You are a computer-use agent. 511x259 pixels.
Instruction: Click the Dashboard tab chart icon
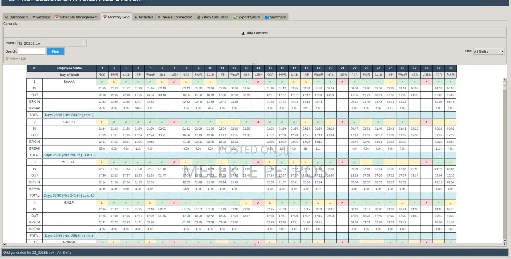click(x=7, y=17)
